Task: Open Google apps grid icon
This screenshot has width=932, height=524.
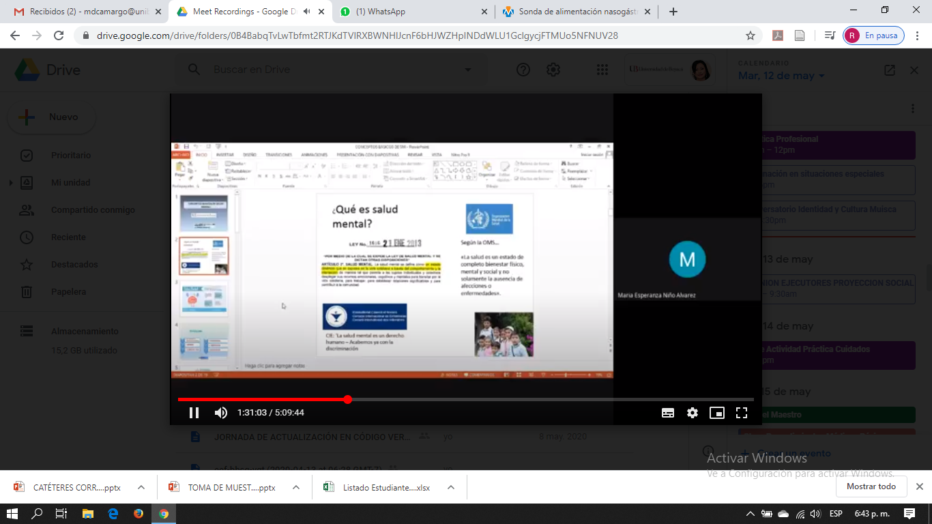Action: [602, 70]
